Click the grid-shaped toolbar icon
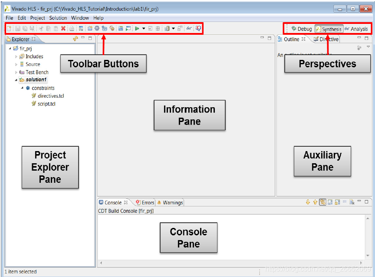This screenshot has width=375, height=277. point(158,29)
